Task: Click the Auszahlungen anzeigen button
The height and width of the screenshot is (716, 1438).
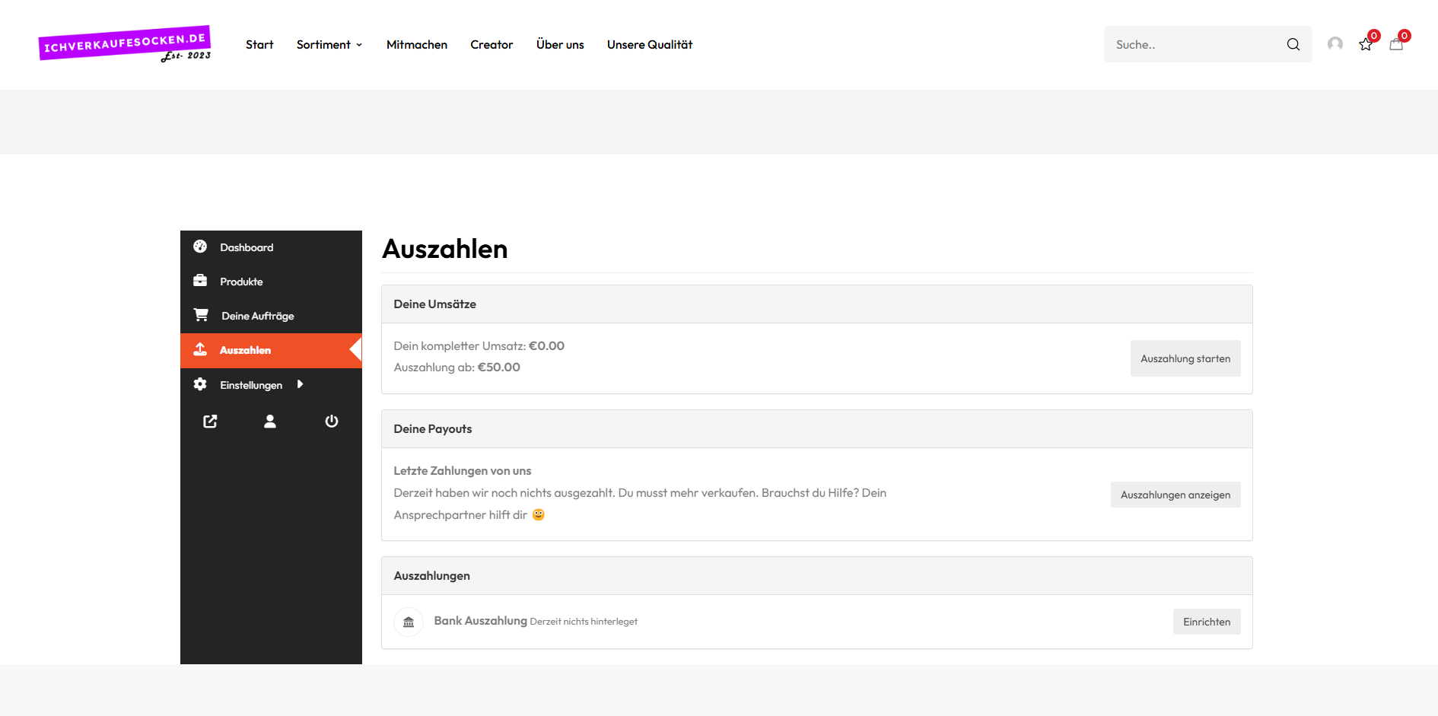Action: pyautogui.click(x=1175, y=495)
